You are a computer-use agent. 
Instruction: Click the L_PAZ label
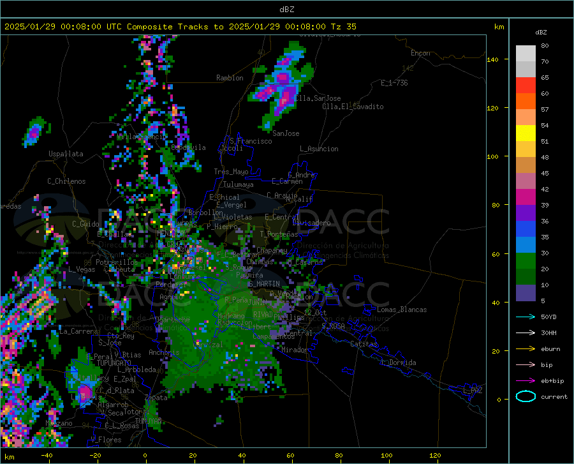click(x=473, y=391)
